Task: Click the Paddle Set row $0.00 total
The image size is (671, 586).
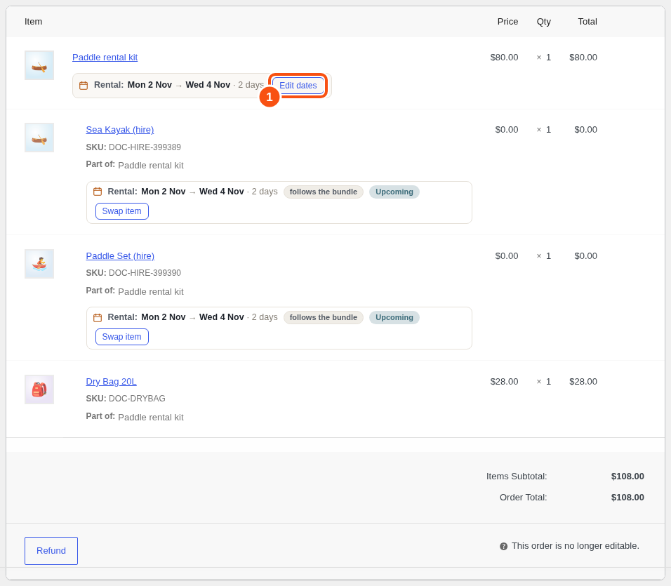Action: 585,255
